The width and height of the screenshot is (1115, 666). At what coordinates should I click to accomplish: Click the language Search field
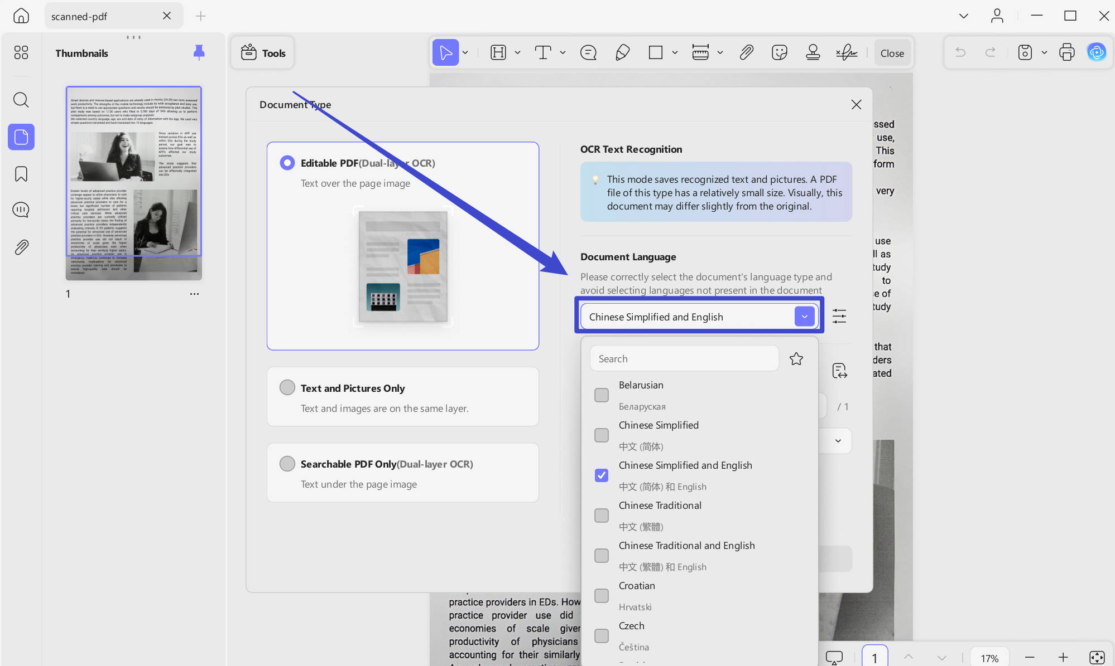[684, 358]
